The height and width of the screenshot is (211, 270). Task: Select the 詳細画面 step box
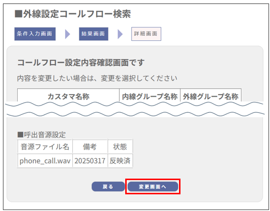[x=146, y=34]
